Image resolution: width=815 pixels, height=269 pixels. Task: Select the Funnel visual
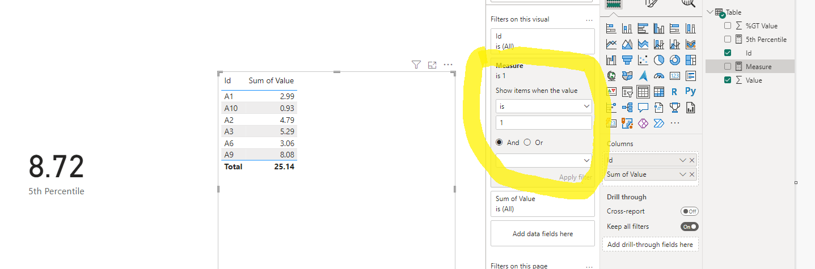coord(627,60)
